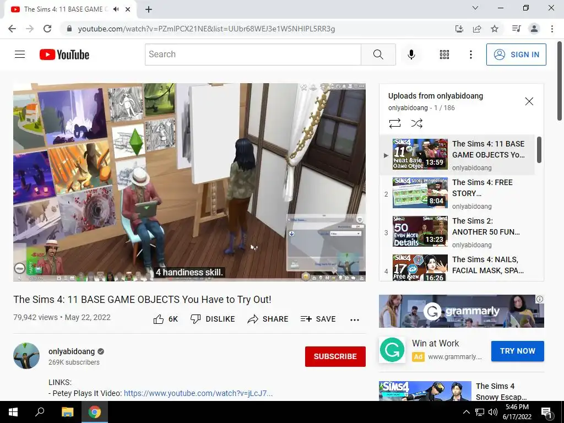Open The Sims 4 Snowy Escape recommended video
The image size is (564, 423).
click(462, 391)
